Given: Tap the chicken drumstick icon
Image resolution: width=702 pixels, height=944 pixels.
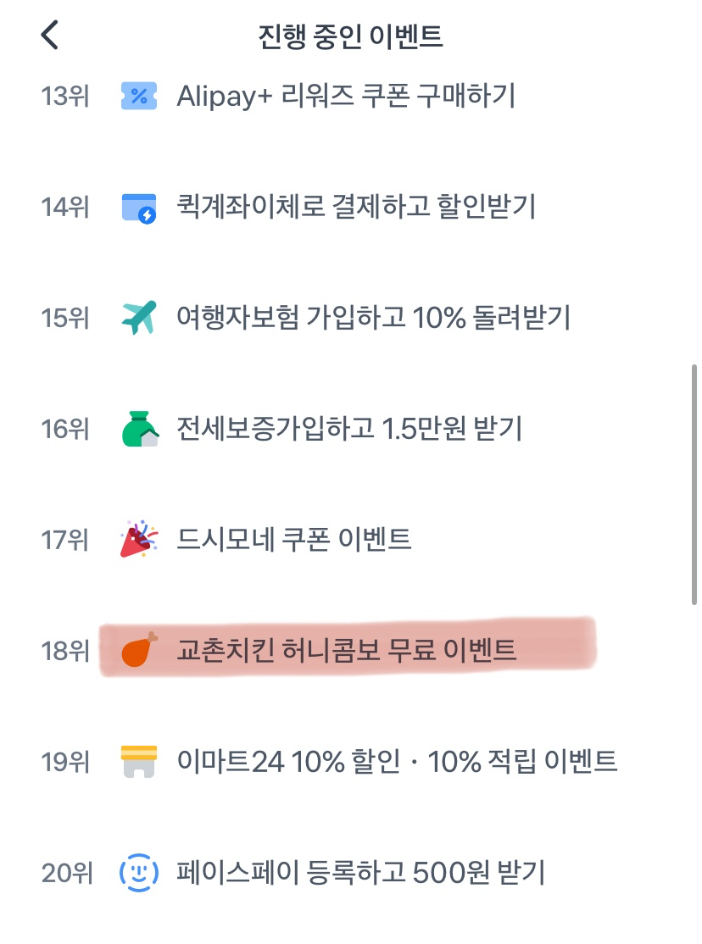Looking at the screenshot, I should (x=139, y=651).
